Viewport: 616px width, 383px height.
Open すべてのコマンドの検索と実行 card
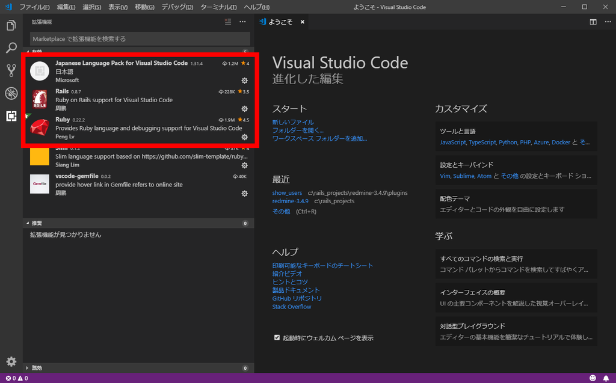(516, 264)
